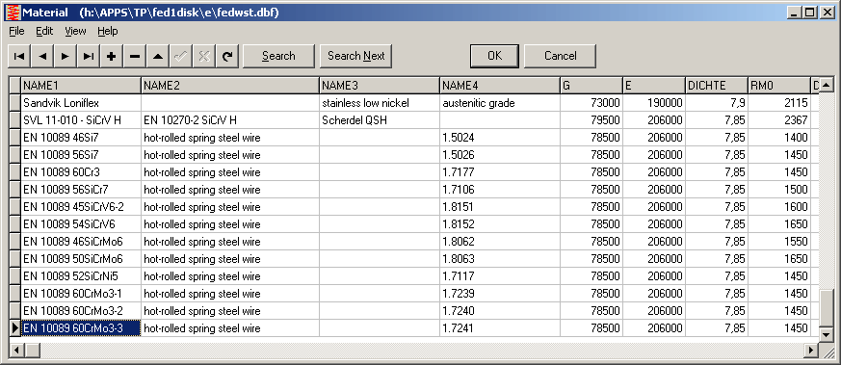Click the Search button
Image resolution: width=841 pixels, height=365 pixels.
click(x=279, y=56)
